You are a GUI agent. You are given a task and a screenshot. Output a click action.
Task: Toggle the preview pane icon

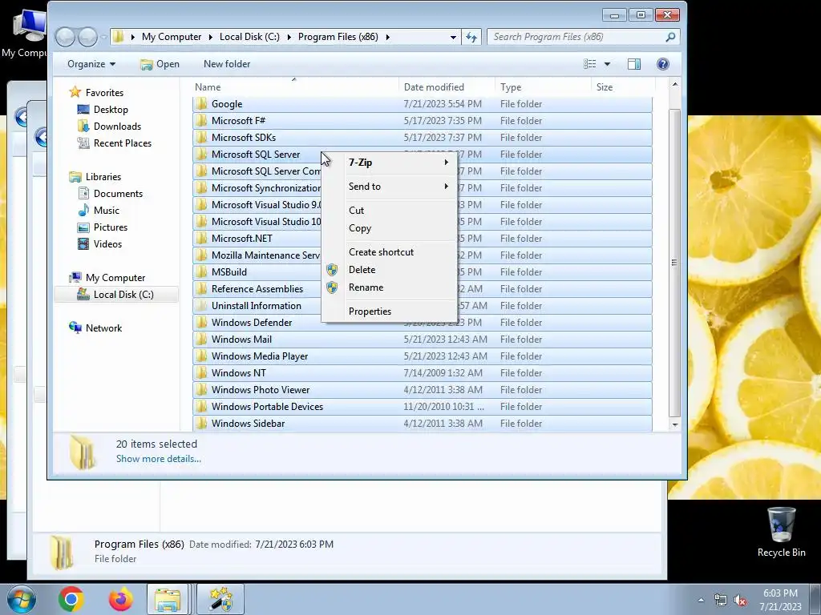pyautogui.click(x=634, y=64)
